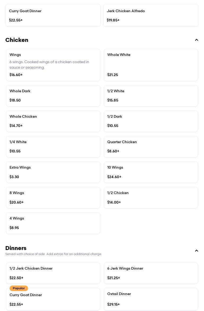The width and height of the screenshot is (204, 311).
Task: Select Whole Chicken for $14.70+
Action: 53,121
